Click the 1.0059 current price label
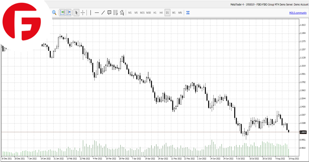Image resolution: width=309 pixels, height=162 pixels. tap(303, 132)
